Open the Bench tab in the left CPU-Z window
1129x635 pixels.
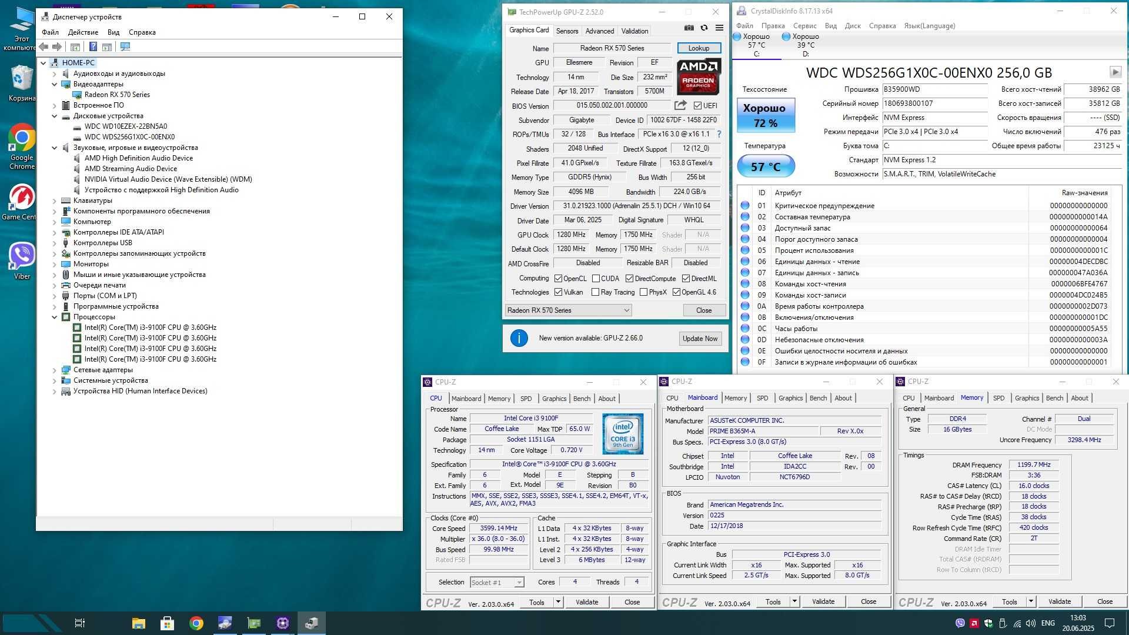[582, 399]
